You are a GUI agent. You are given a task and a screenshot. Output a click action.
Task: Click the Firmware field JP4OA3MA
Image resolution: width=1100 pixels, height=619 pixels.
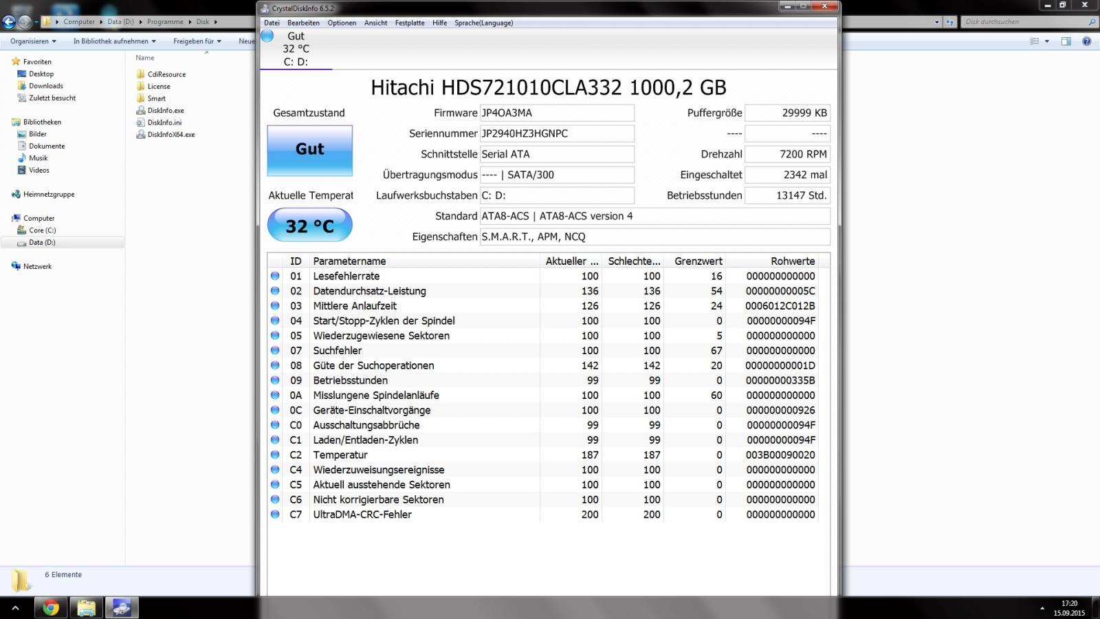(557, 113)
